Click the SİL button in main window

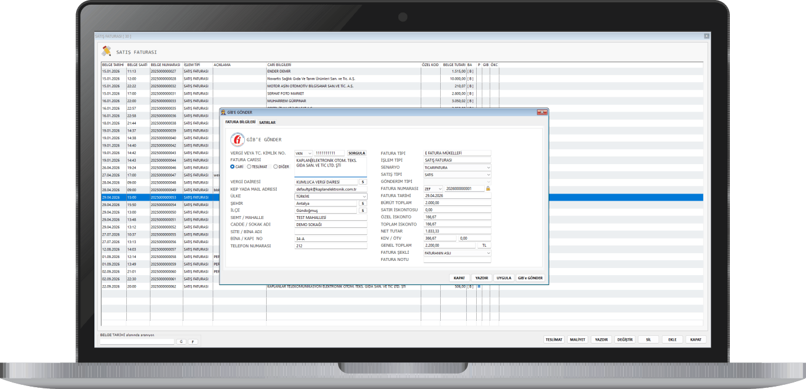[648, 339]
